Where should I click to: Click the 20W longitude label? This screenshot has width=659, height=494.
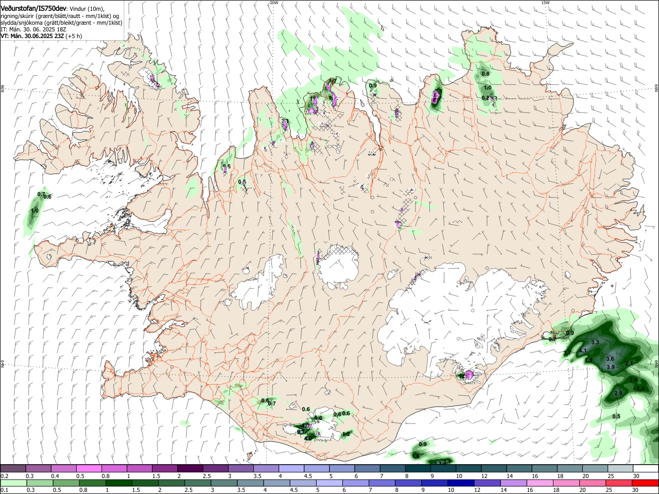pyautogui.click(x=274, y=3)
